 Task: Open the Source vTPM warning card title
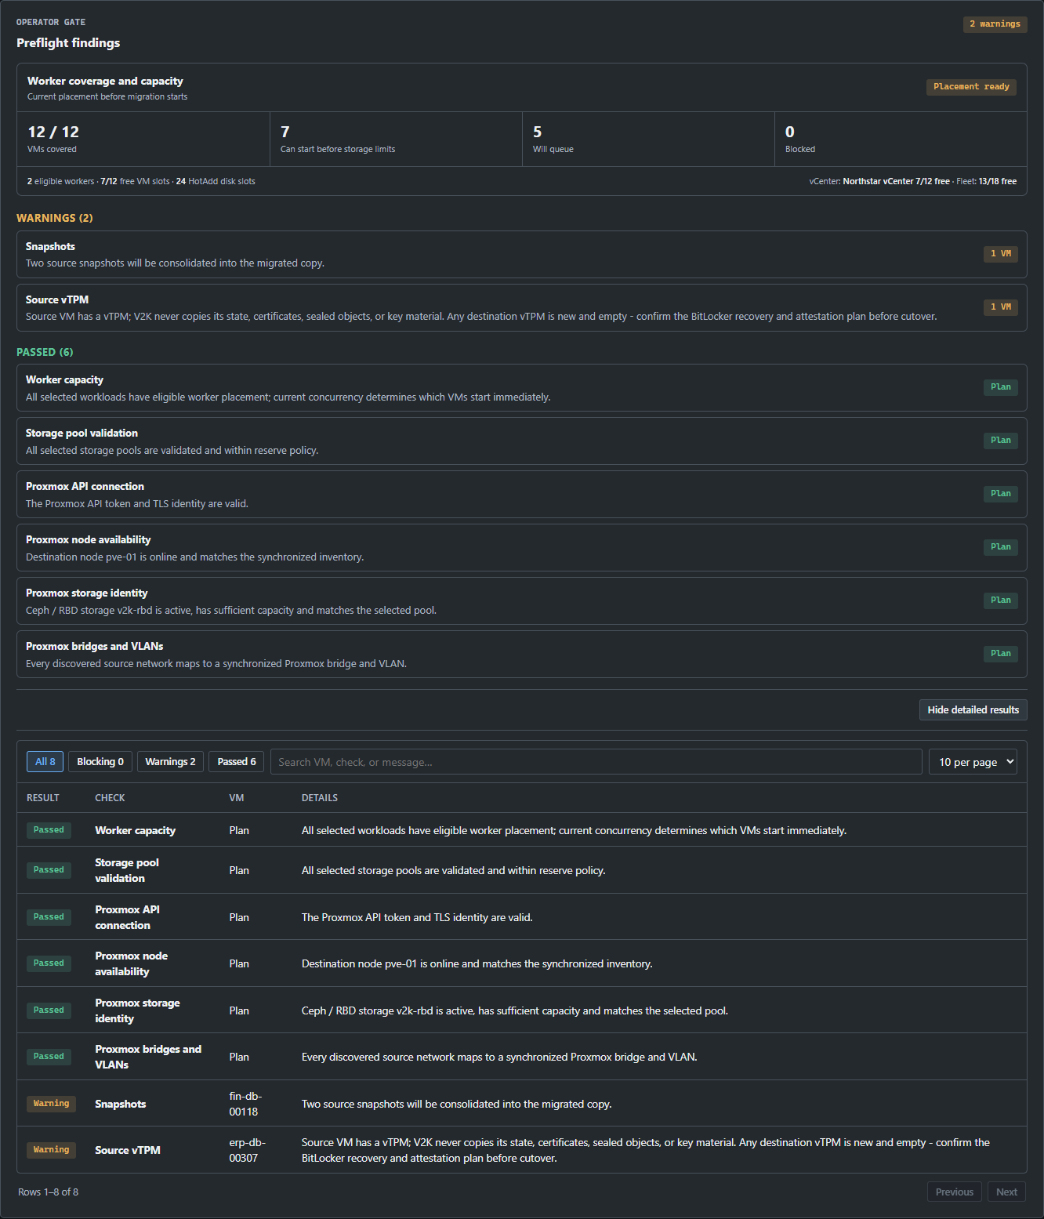(57, 299)
